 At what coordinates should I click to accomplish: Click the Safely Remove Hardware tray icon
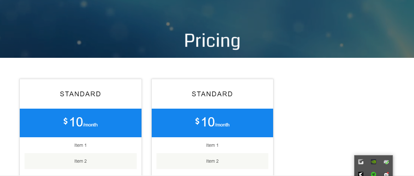[x=386, y=162]
